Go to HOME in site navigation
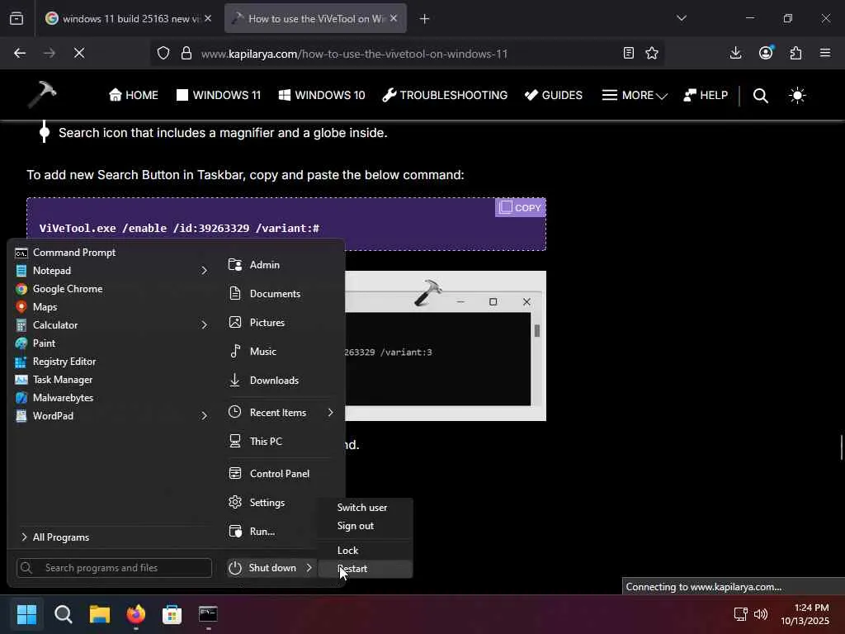 pyautogui.click(x=134, y=96)
